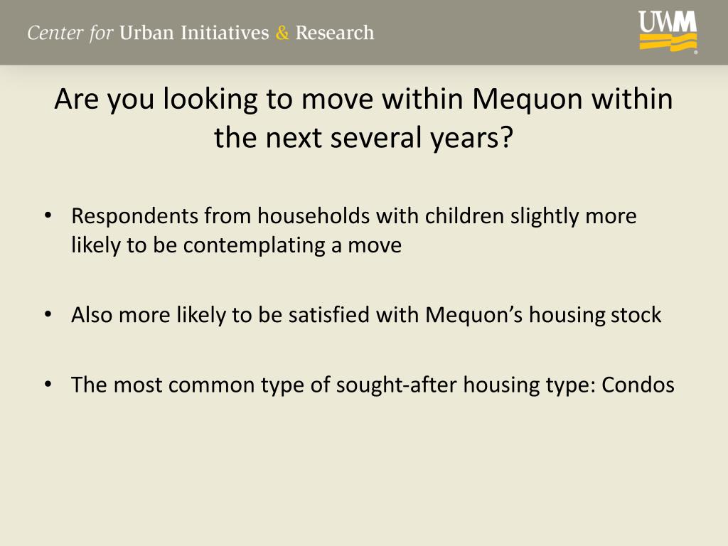This screenshot has width=728, height=546.
Task: Click the word 'Mequon' in the title
Action: click(527, 99)
